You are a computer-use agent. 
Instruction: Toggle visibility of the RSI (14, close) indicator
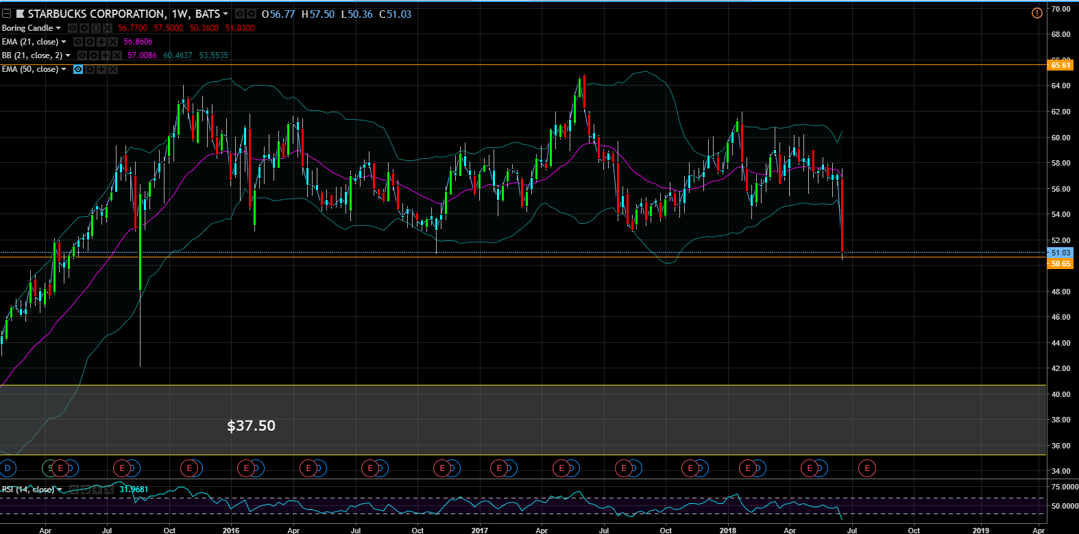pyautogui.click(x=73, y=489)
